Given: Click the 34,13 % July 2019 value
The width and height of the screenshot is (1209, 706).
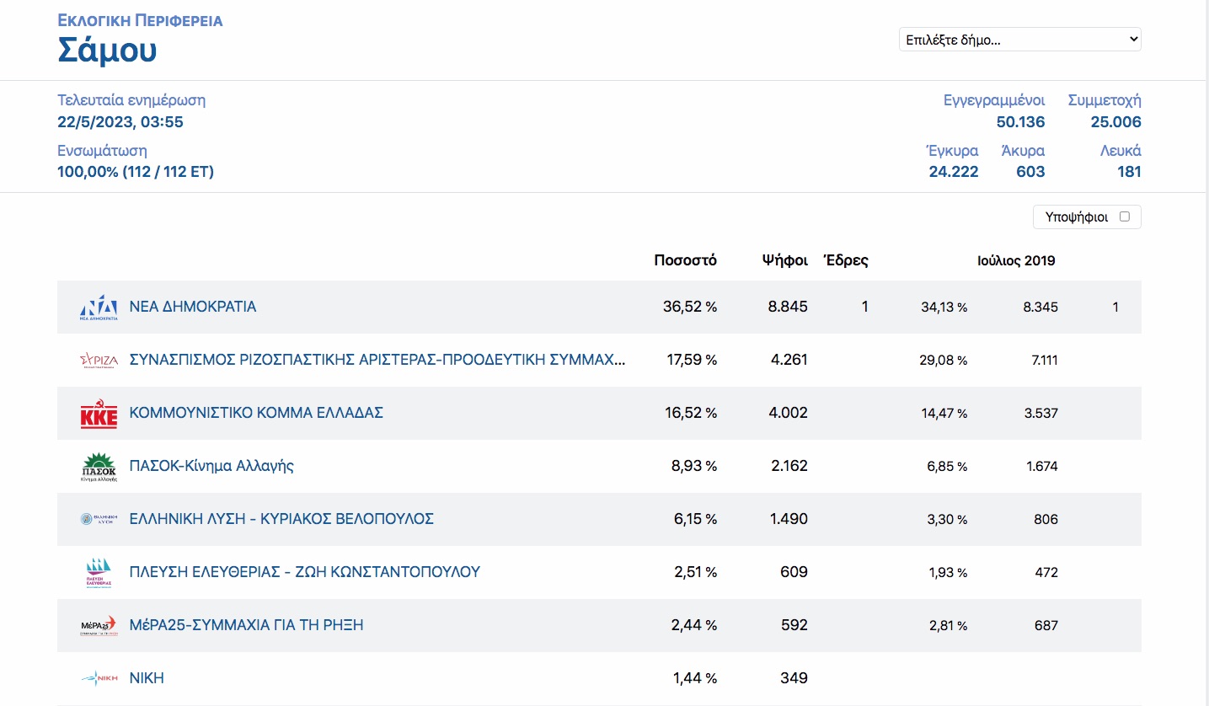Looking at the screenshot, I should tap(944, 308).
